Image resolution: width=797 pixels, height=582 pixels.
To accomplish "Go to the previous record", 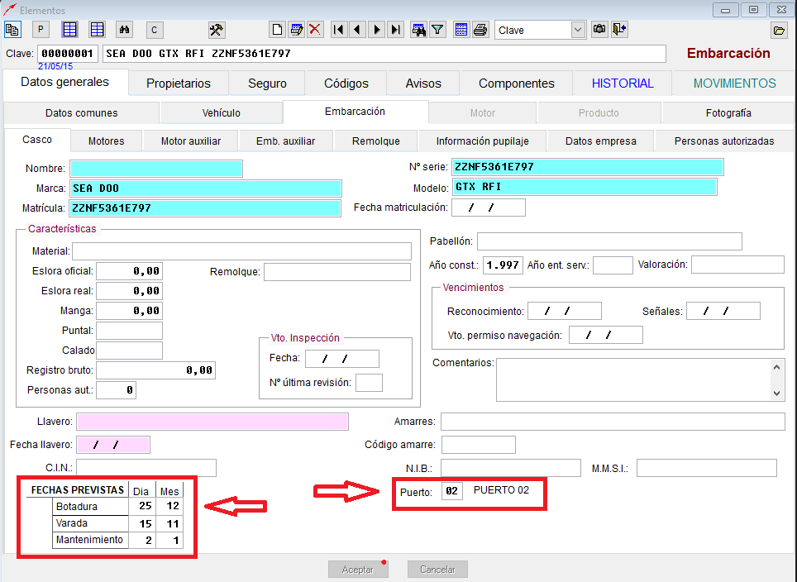I will (x=357, y=30).
